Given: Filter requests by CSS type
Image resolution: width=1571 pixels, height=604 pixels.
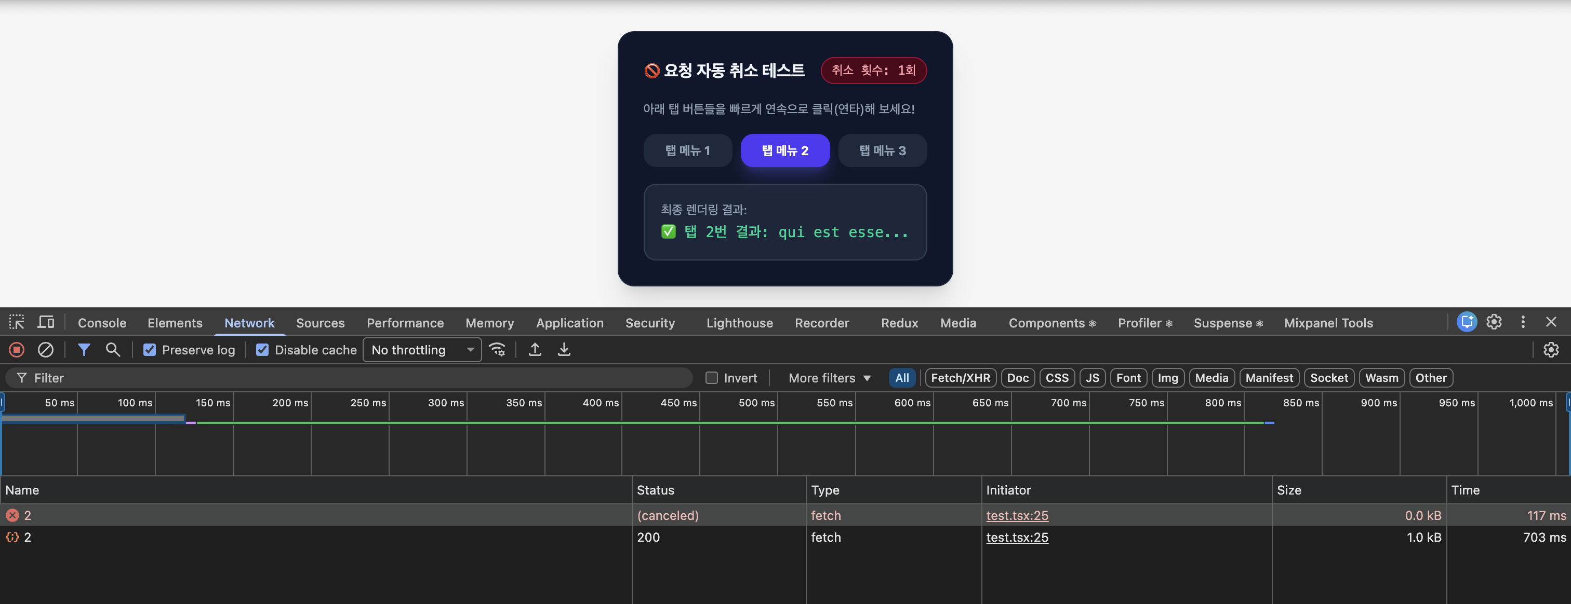Looking at the screenshot, I should pos(1057,378).
